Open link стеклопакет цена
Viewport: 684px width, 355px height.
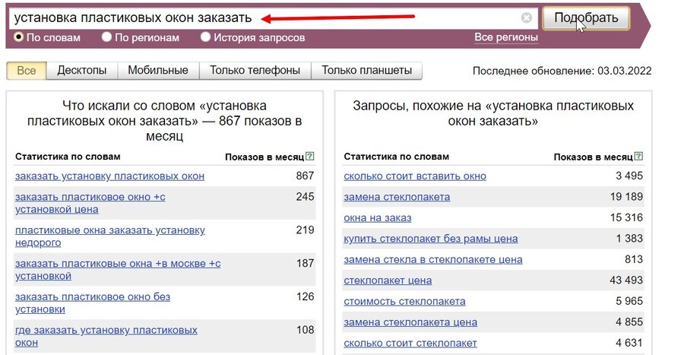point(388,281)
